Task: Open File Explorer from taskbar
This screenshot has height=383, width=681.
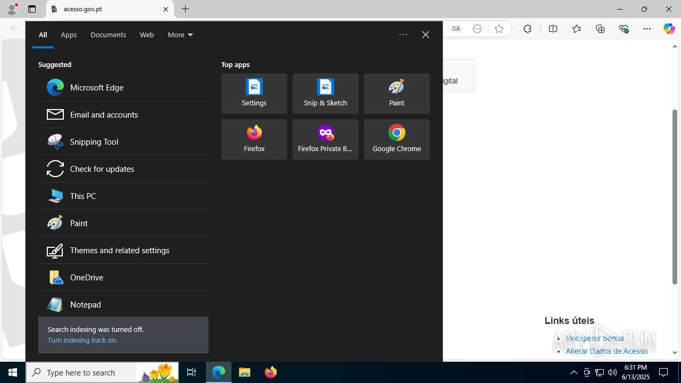Action: (245, 372)
